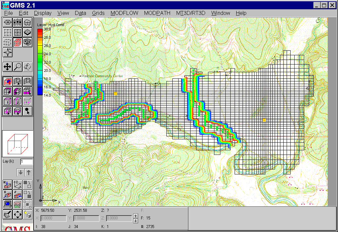
Task: Click the Frame Image four-arrow icon
Action: point(18,214)
